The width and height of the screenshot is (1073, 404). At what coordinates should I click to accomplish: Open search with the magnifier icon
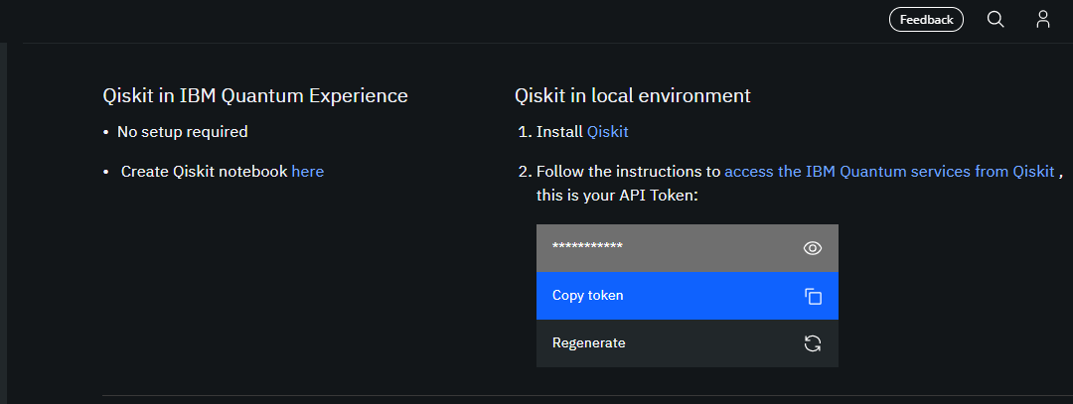(996, 19)
